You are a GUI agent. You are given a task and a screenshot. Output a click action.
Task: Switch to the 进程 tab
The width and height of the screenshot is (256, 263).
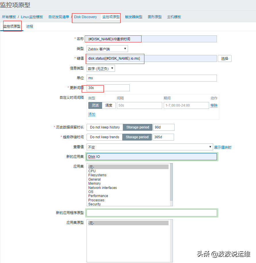coord(30,26)
